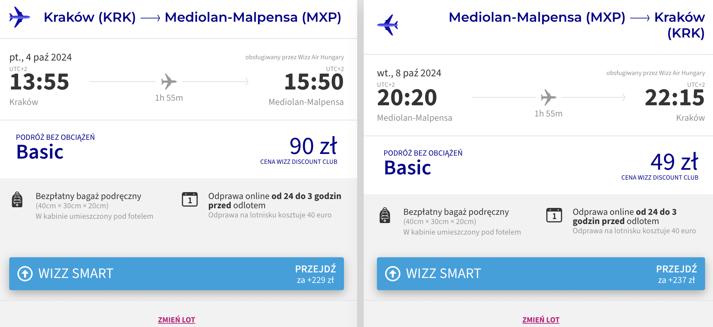Click the wt., 8 paź 2024 date
Image resolution: width=713 pixels, height=327 pixels.
tap(409, 73)
